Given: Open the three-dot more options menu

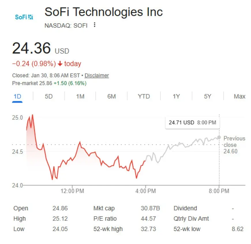Looking at the screenshot, I should click(x=94, y=25).
